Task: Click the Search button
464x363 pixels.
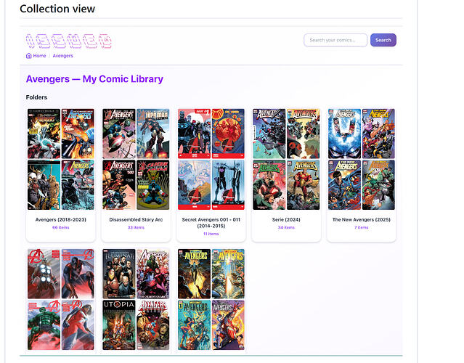Action: 383,40
